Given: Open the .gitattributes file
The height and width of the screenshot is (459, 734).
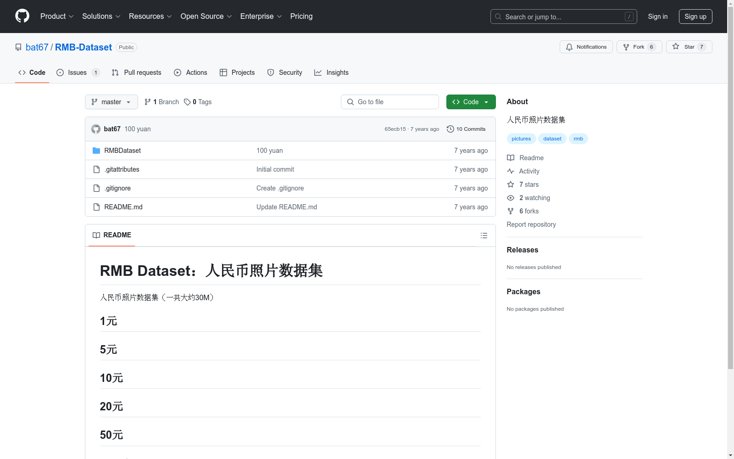Looking at the screenshot, I should pos(122,169).
